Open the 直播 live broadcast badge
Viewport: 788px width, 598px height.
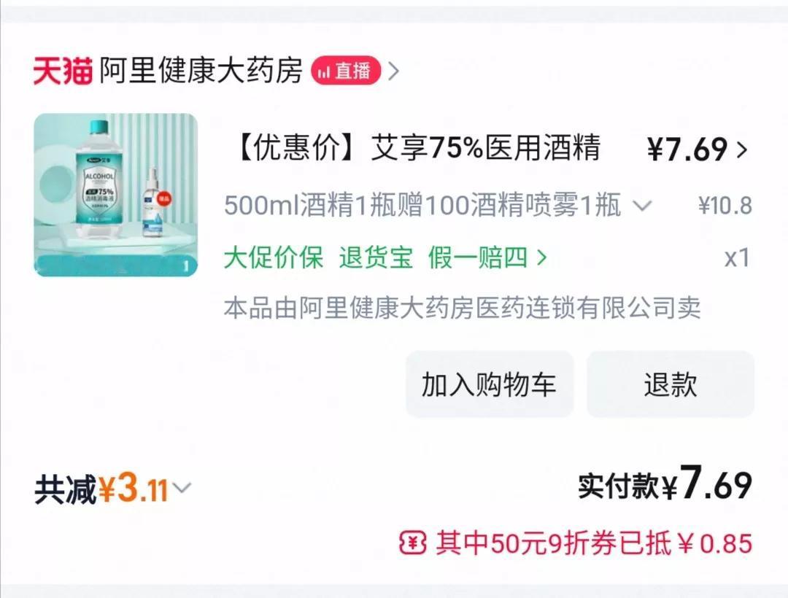pyautogui.click(x=346, y=71)
